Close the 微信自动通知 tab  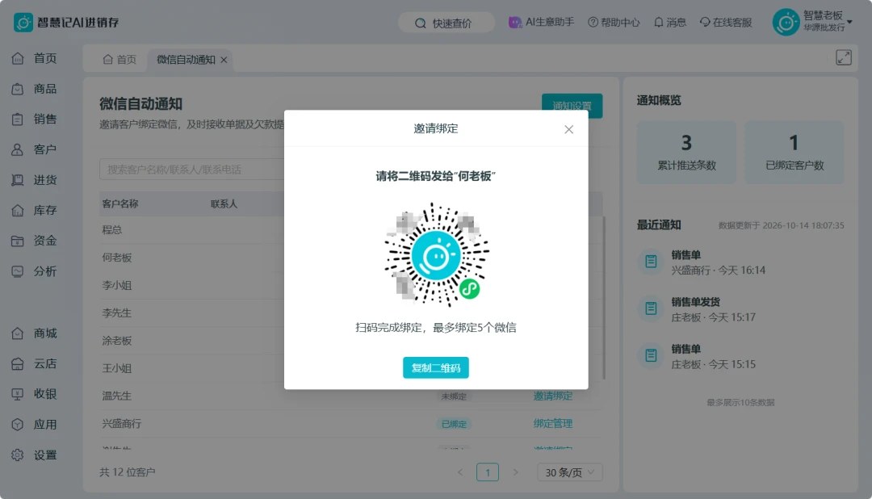(224, 60)
